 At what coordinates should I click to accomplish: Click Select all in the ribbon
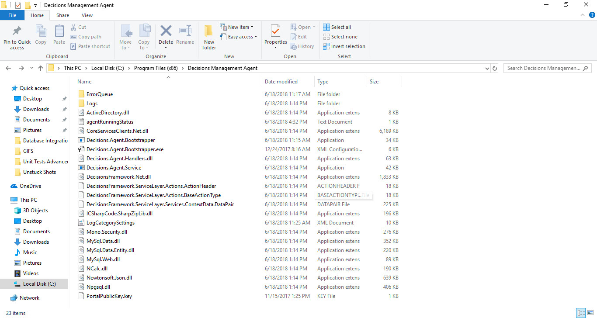click(x=337, y=27)
